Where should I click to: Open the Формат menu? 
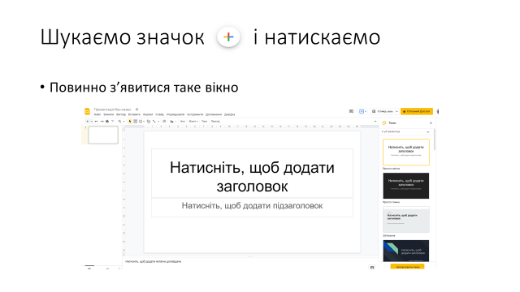coord(148,114)
